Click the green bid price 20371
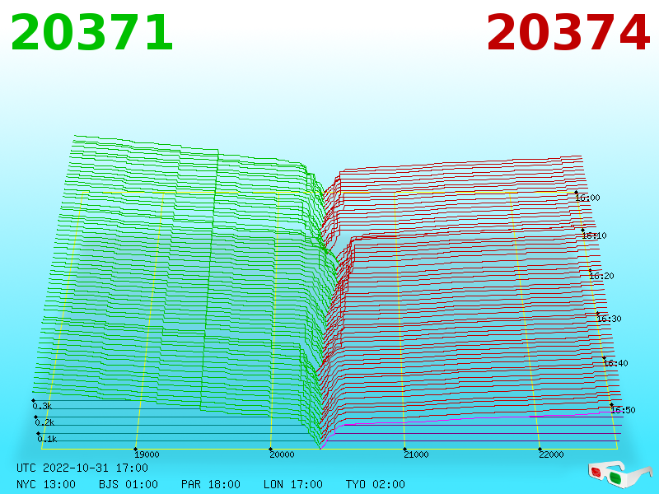The image size is (659, 494). click(91, 33)
